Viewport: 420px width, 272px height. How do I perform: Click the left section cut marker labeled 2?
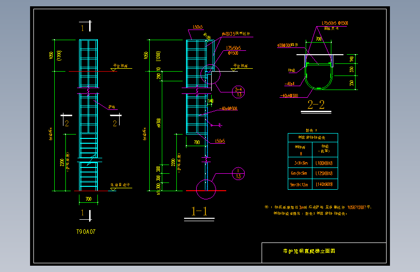pyautogui.click(x=66, y=120)
